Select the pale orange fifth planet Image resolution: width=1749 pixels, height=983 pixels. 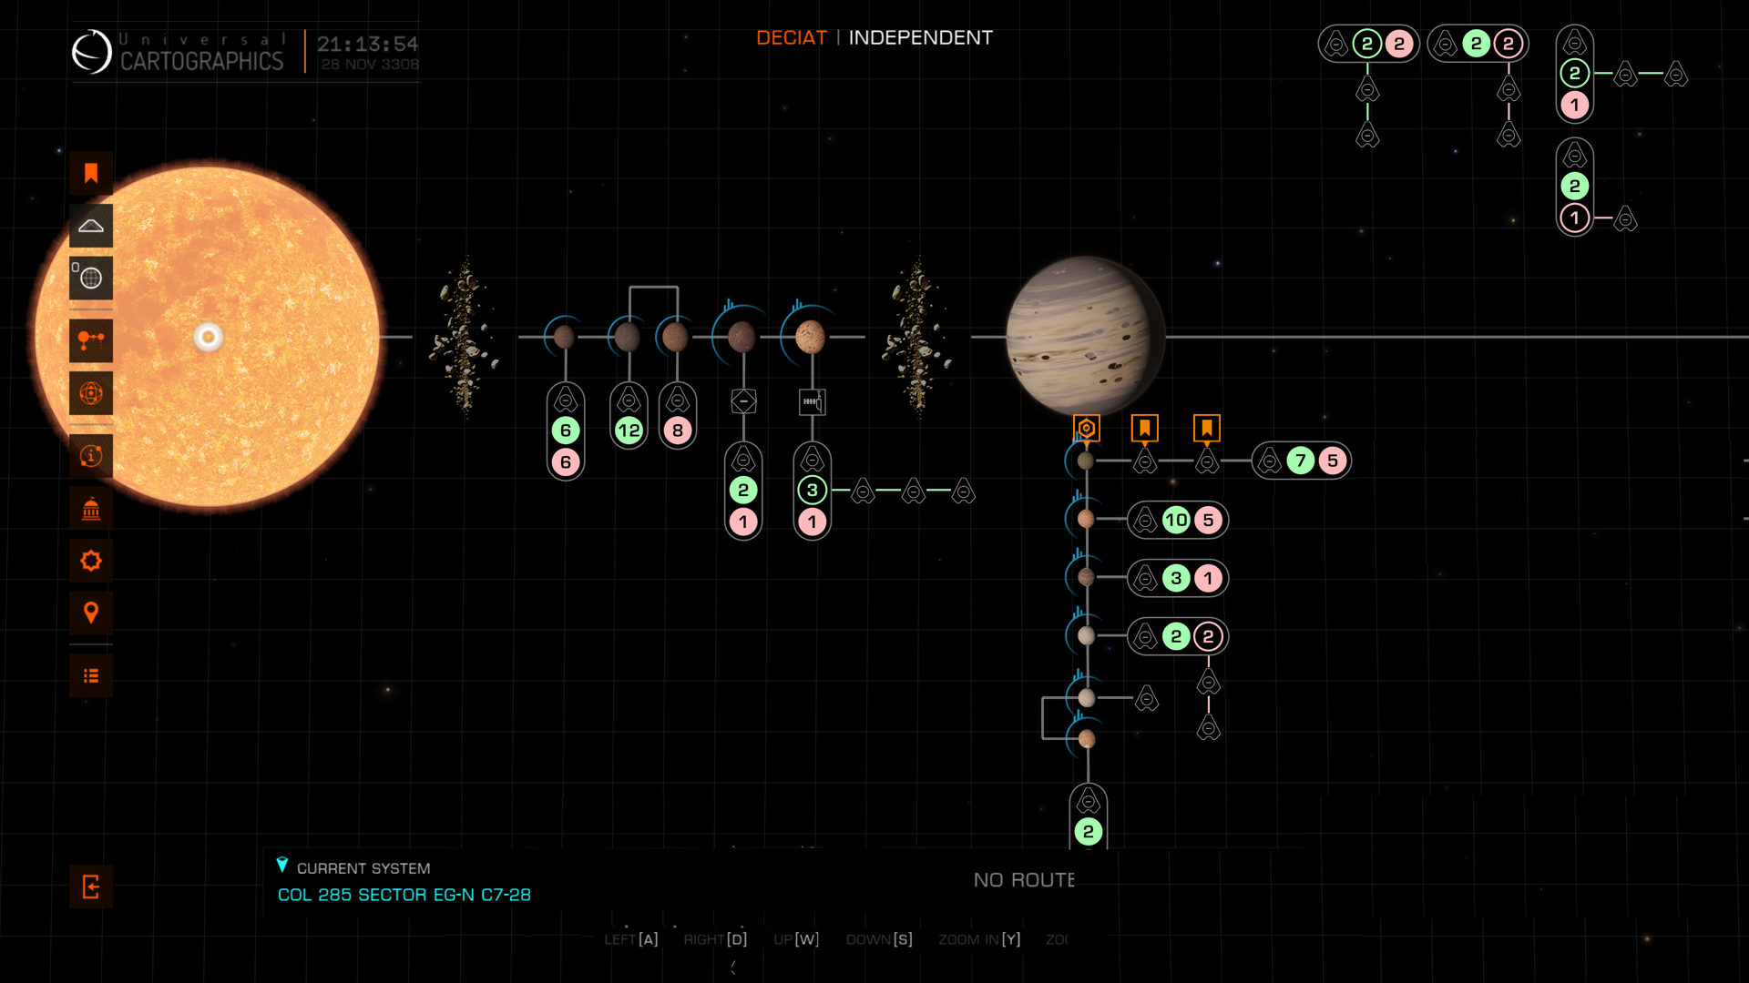coord(810,337)
